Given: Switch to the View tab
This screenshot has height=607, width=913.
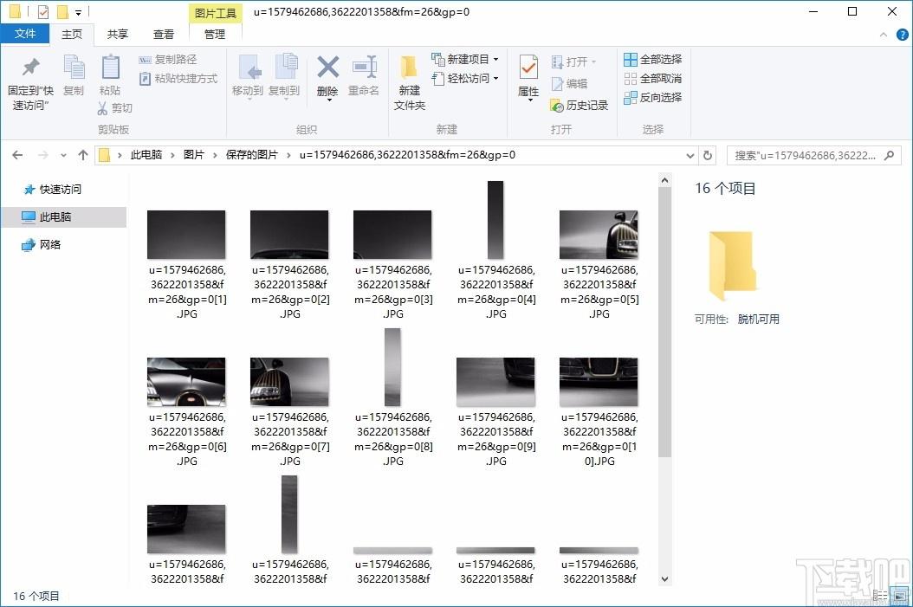Looking at the screenshot, I should tap(164, 35).
